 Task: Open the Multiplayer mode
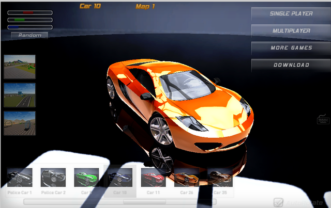pyautogui.click(x=291, y=31)
